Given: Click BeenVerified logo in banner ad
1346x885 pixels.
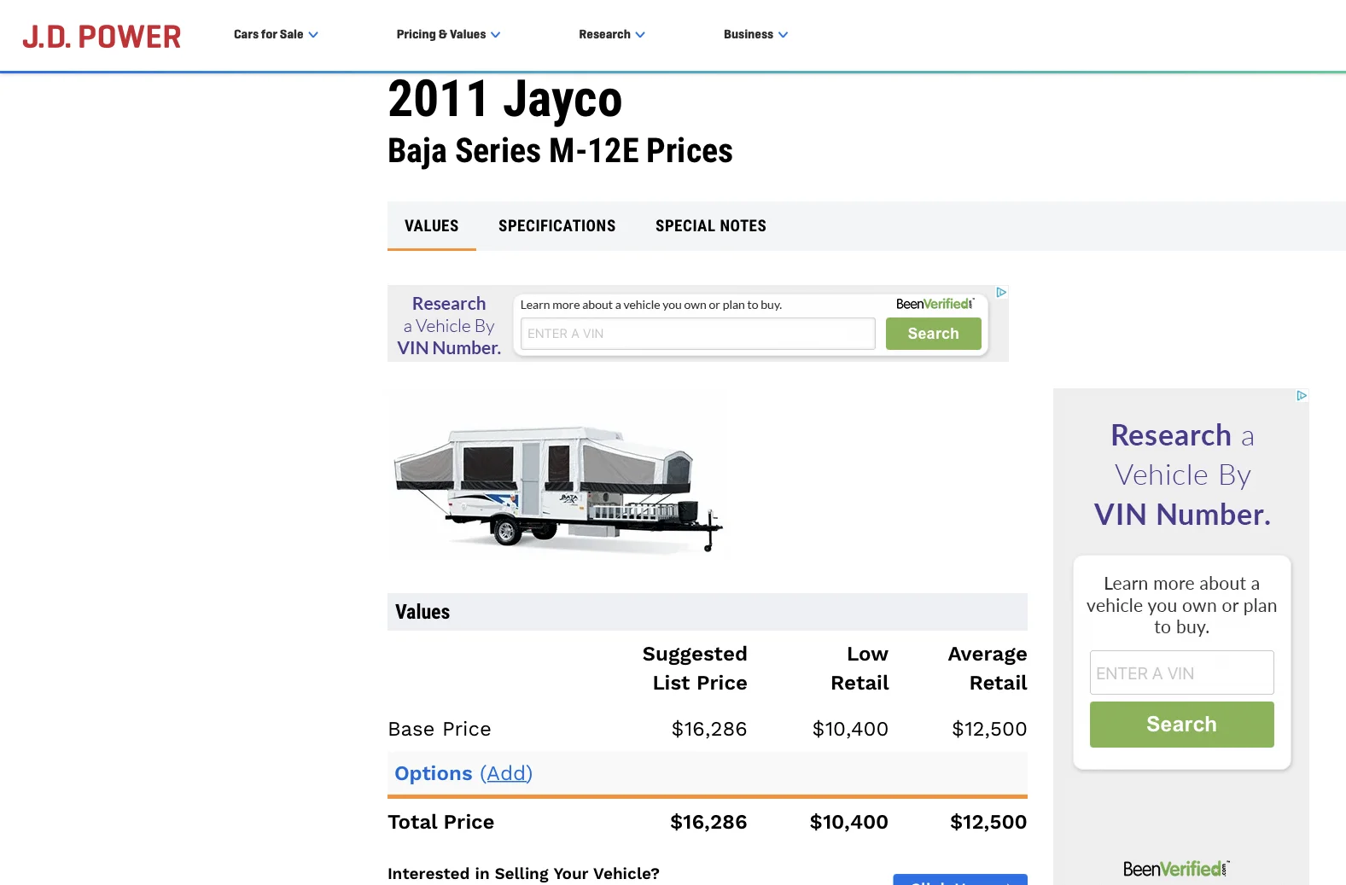Looking at the screenshot, I should coord(935,305).
